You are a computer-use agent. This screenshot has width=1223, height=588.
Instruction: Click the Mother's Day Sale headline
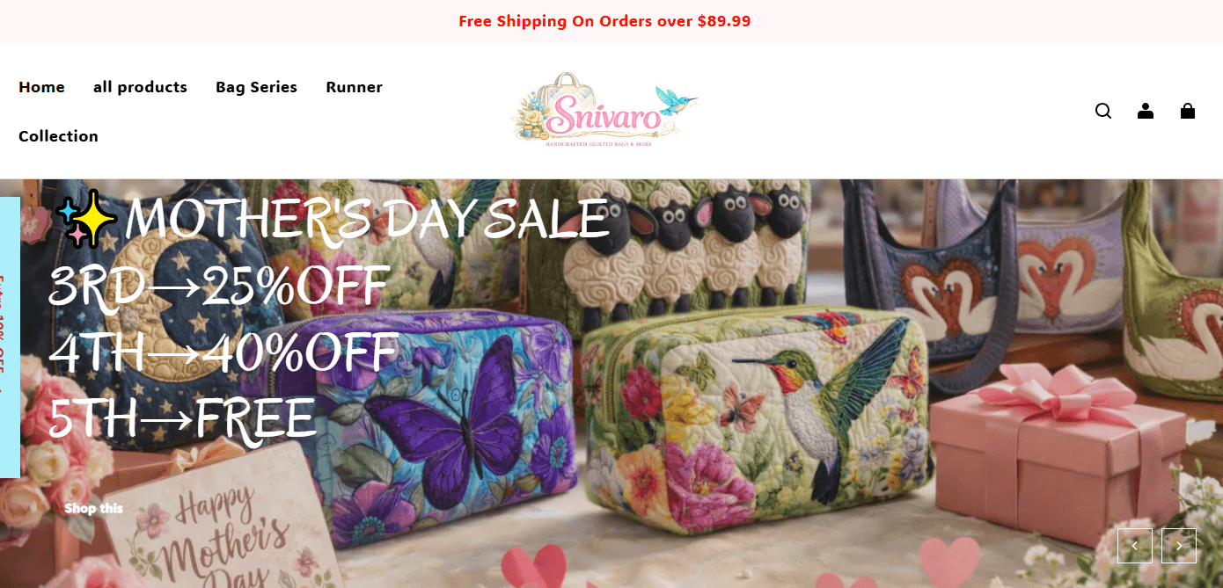click(x=331, y=318)
